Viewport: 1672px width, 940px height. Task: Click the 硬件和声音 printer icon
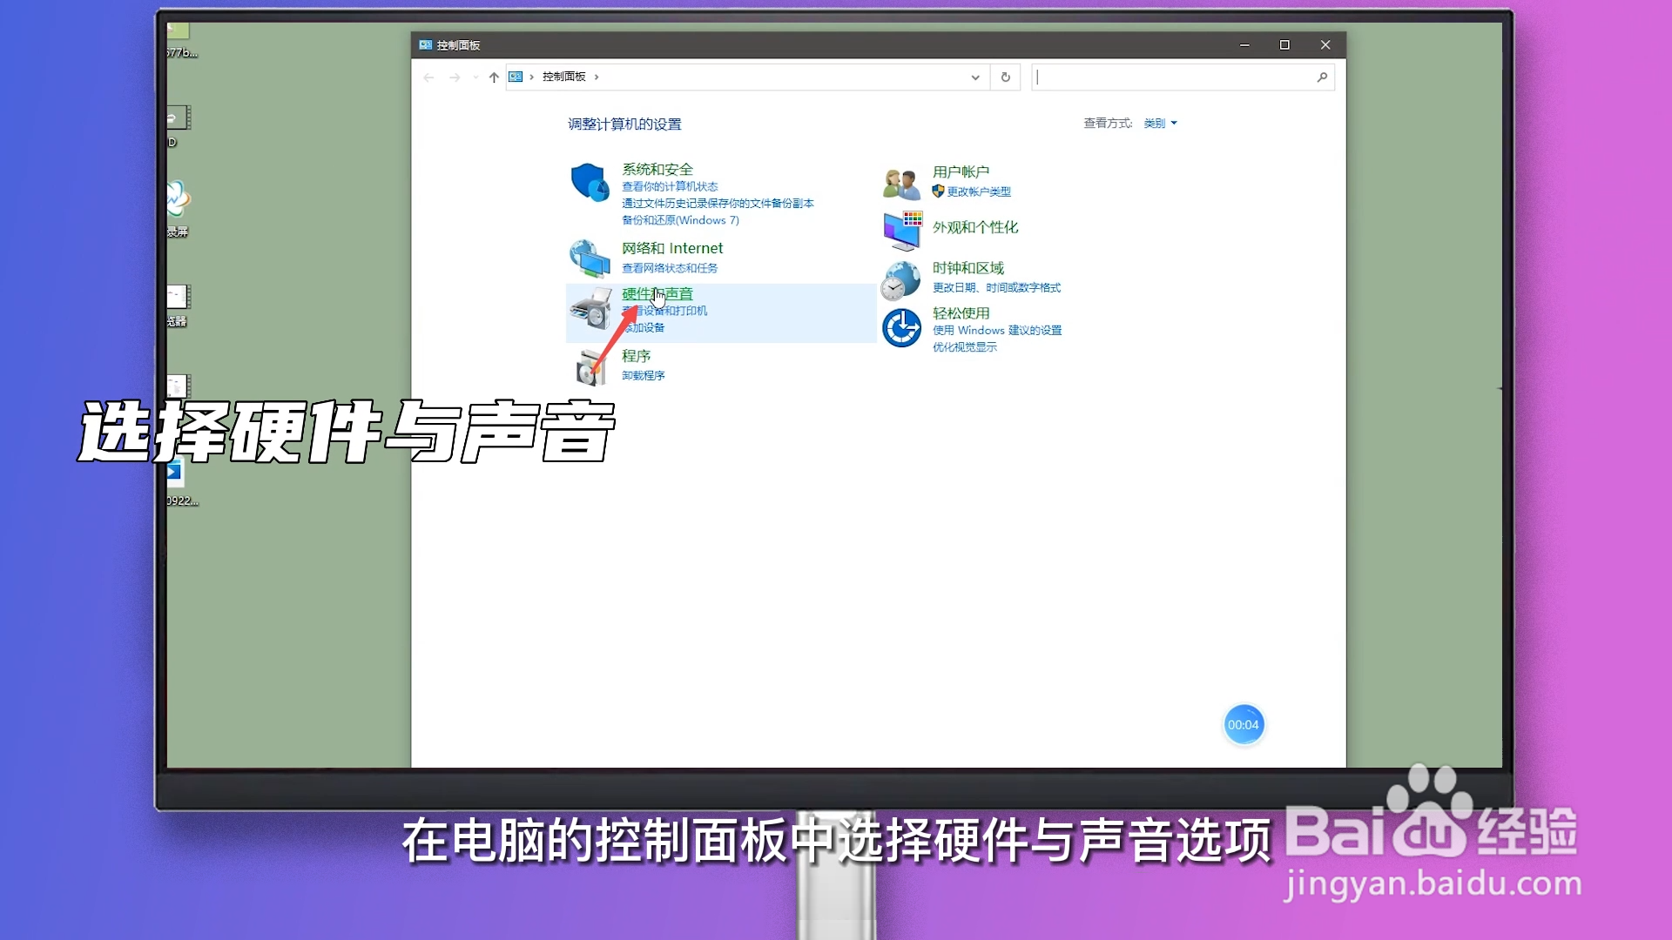pyautogui.click(x=592, y=310)
